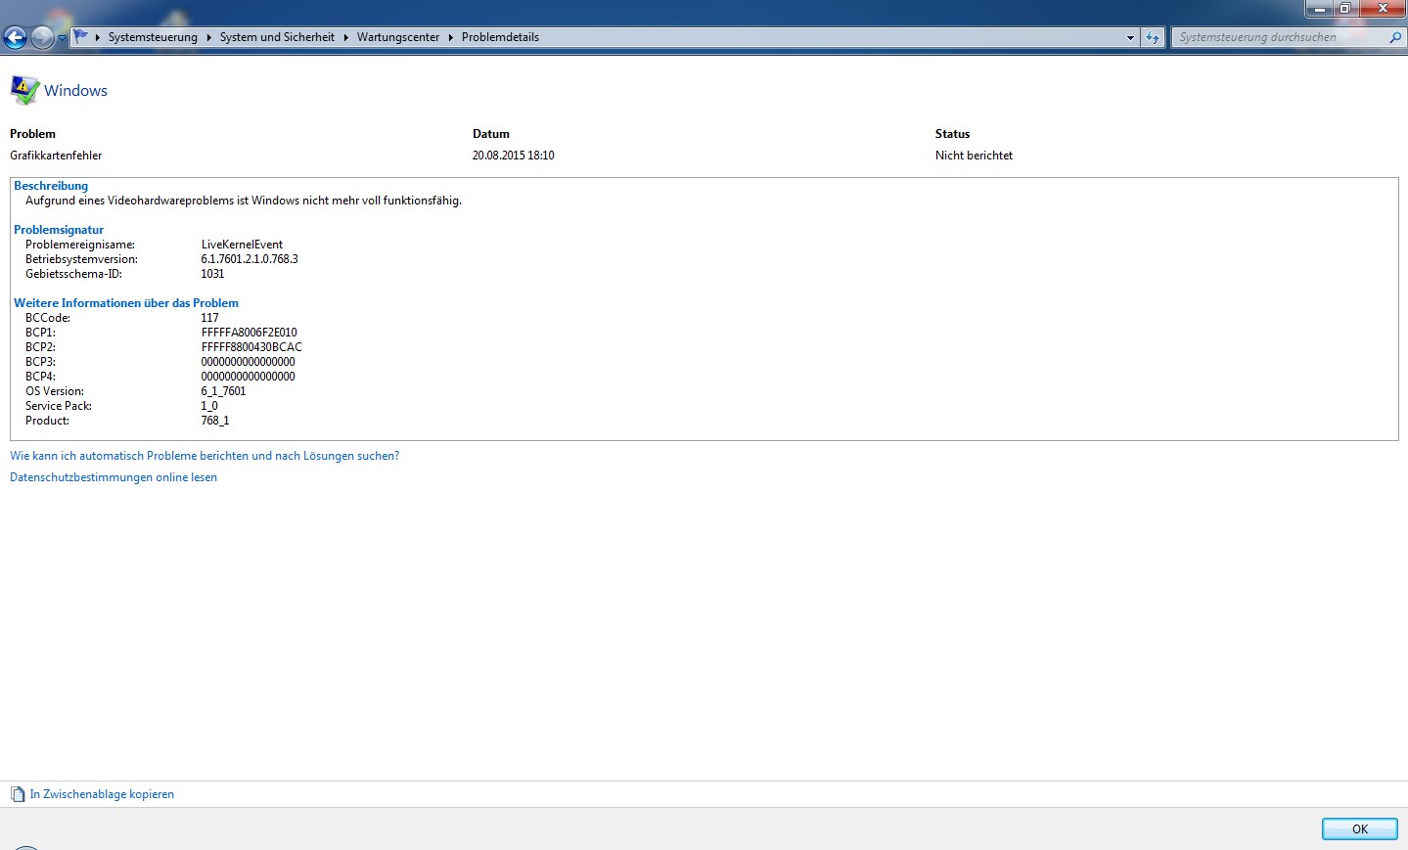Screen dimensions: 1408x850
Task: Expand arrow after System und Sicherheit
Action: tap(345, 37)
